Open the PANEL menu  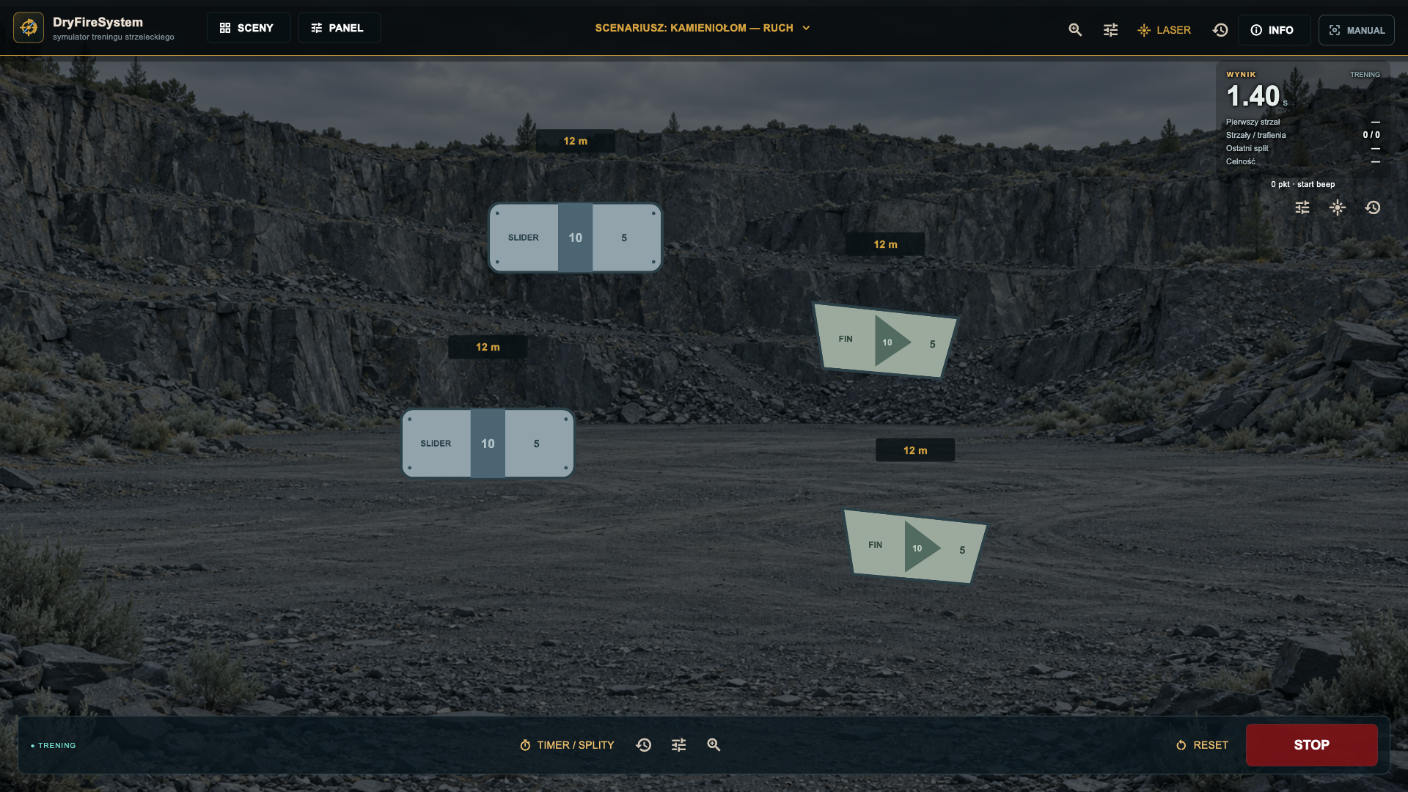pos(339,28)
